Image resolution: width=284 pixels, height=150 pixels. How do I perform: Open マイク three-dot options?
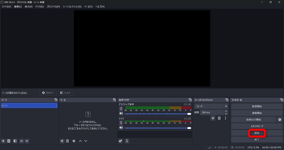tap(121, 123)
